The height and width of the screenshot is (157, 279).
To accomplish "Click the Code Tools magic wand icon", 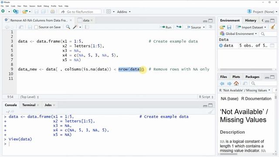I will [x=75, y=27].
